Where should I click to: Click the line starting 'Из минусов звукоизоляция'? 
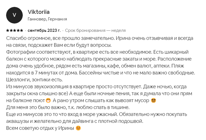coord(96,87)
